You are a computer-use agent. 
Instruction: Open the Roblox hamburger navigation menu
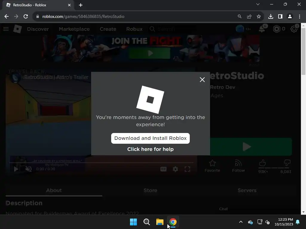click(x=6, y=29)
